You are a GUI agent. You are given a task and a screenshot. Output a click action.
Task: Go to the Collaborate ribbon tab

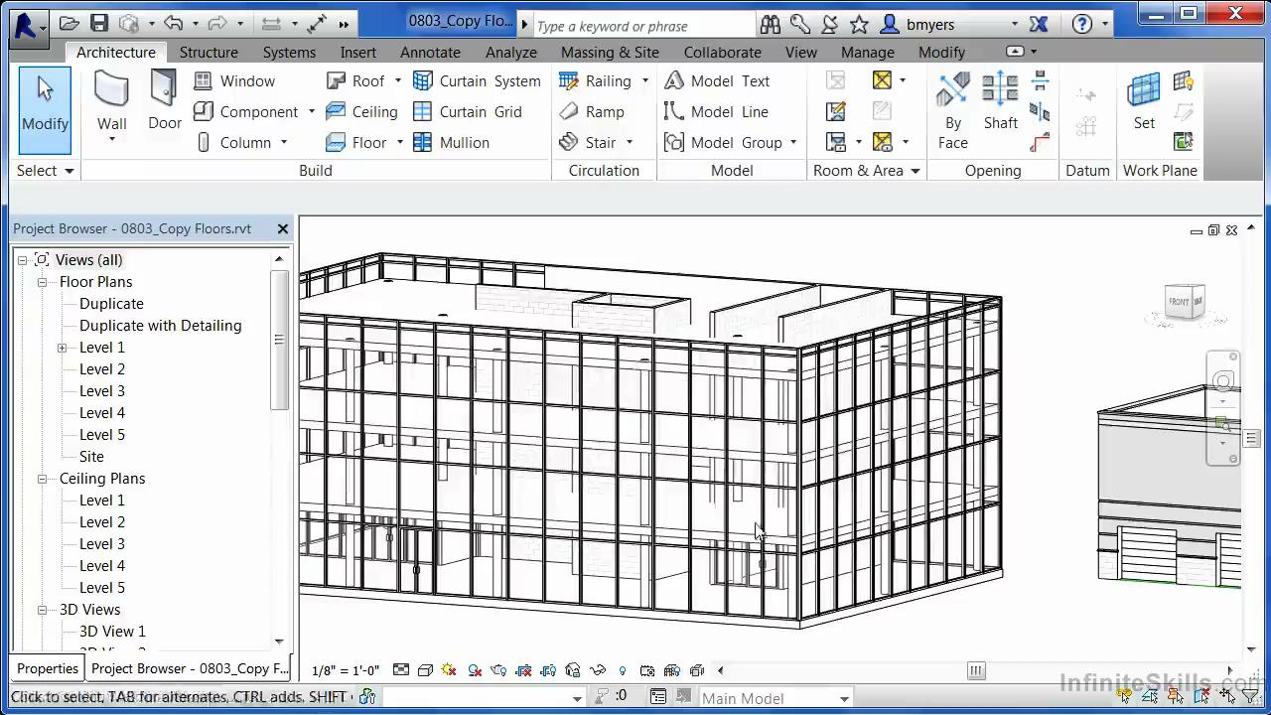click(x=722, y=53)
